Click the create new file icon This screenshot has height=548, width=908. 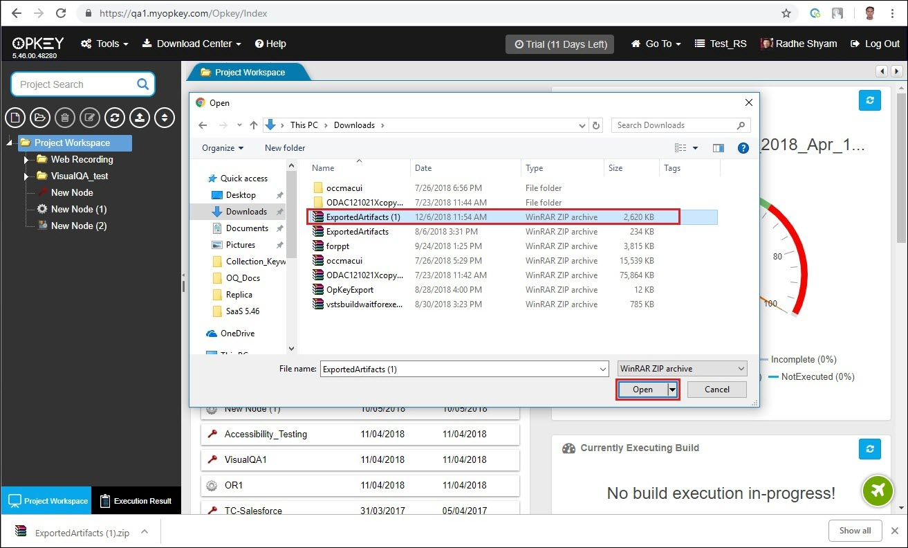[x=15, y=118]
